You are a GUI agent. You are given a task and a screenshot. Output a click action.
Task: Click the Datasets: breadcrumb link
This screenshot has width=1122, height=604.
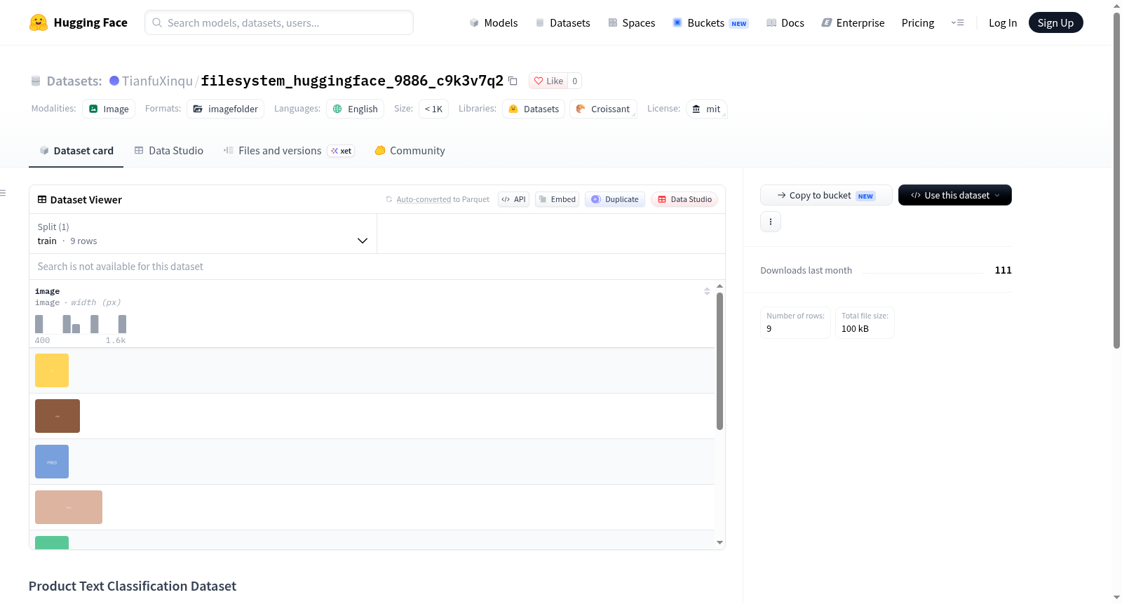(74, 81)
